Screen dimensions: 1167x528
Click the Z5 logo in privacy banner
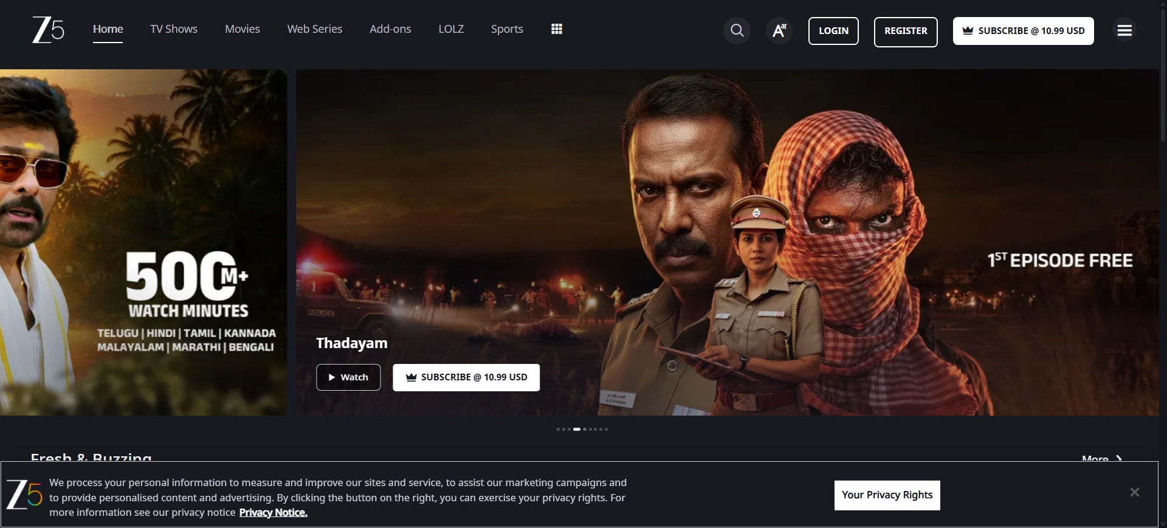coord(24,494)
